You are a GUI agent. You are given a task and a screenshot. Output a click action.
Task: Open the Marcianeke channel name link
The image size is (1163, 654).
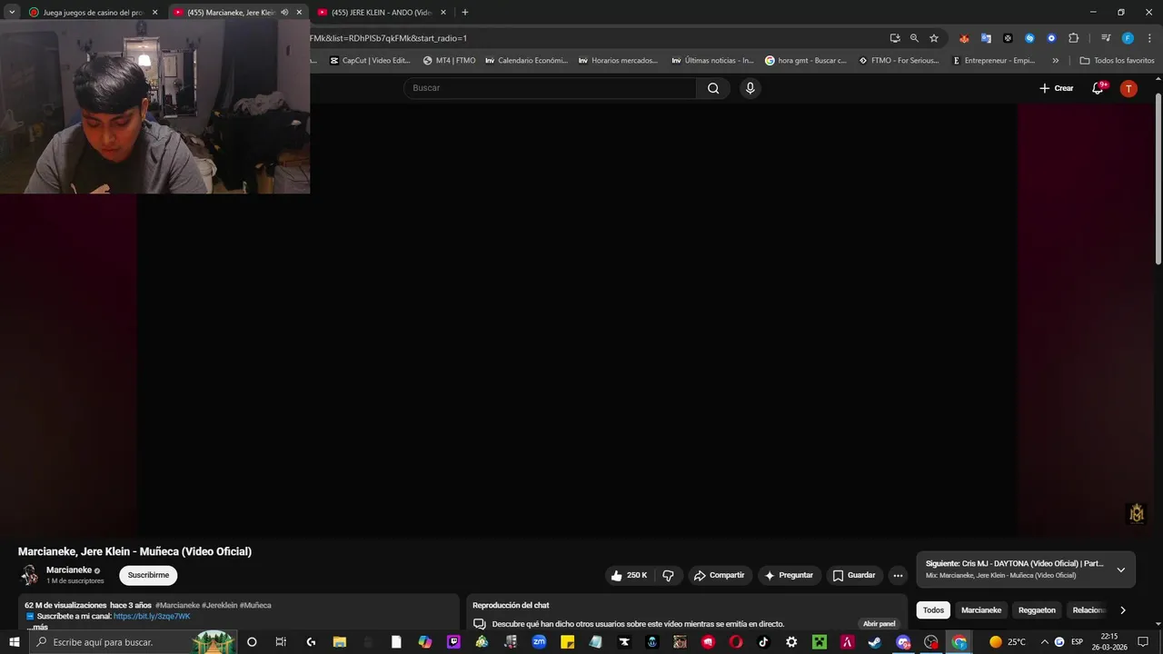[69, 570]
